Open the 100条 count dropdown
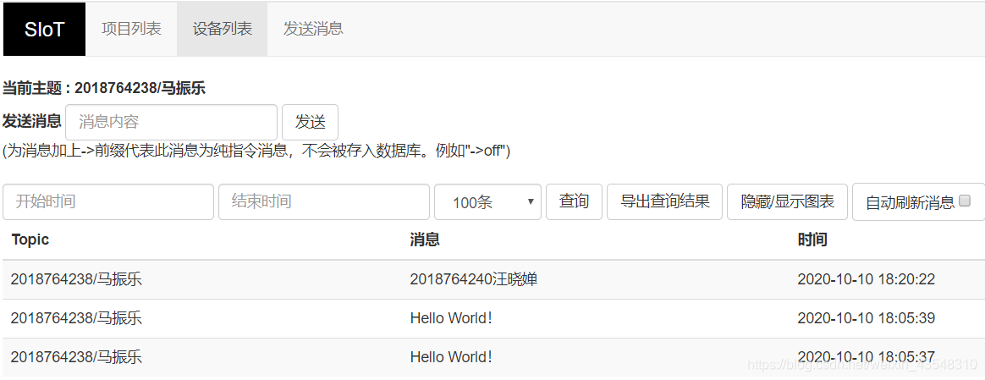Screen dimensions: 985x380 [487, 201]
